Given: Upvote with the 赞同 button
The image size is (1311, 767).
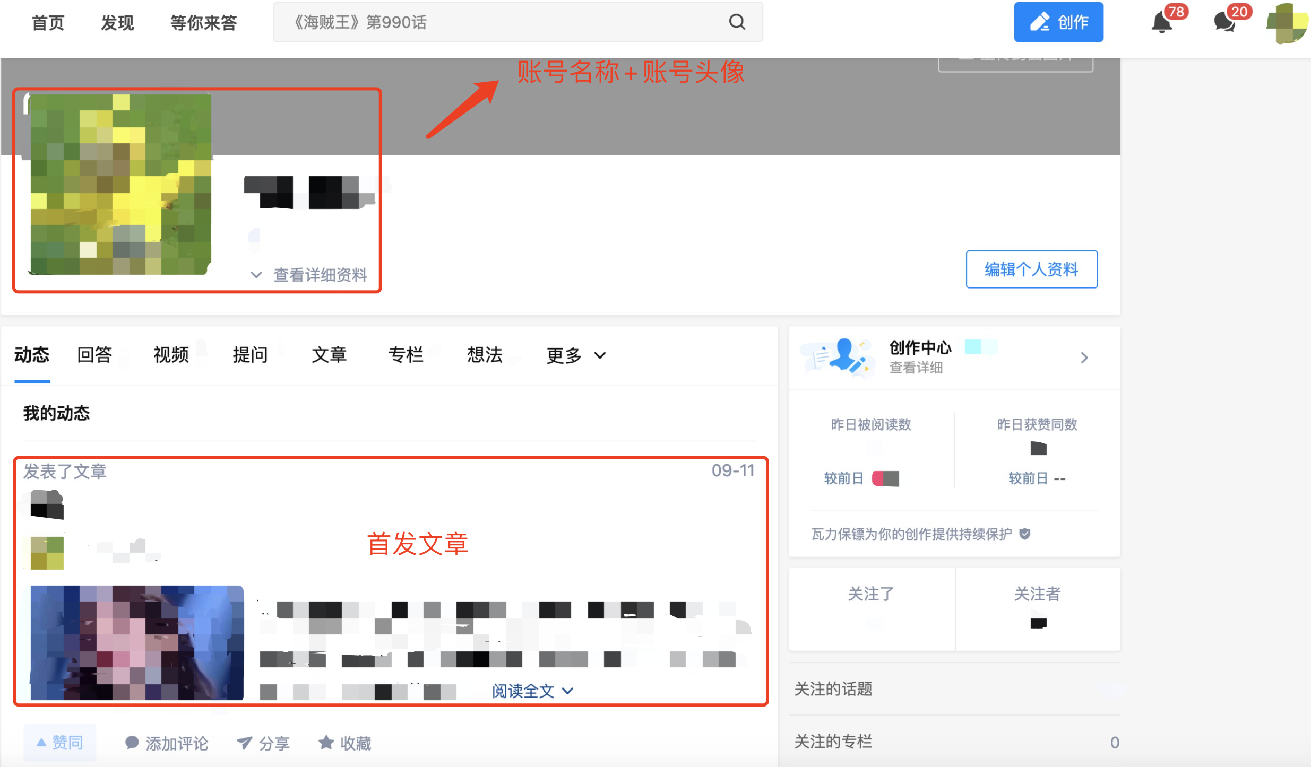Looking at the screenshot, I should pos(60,743).
